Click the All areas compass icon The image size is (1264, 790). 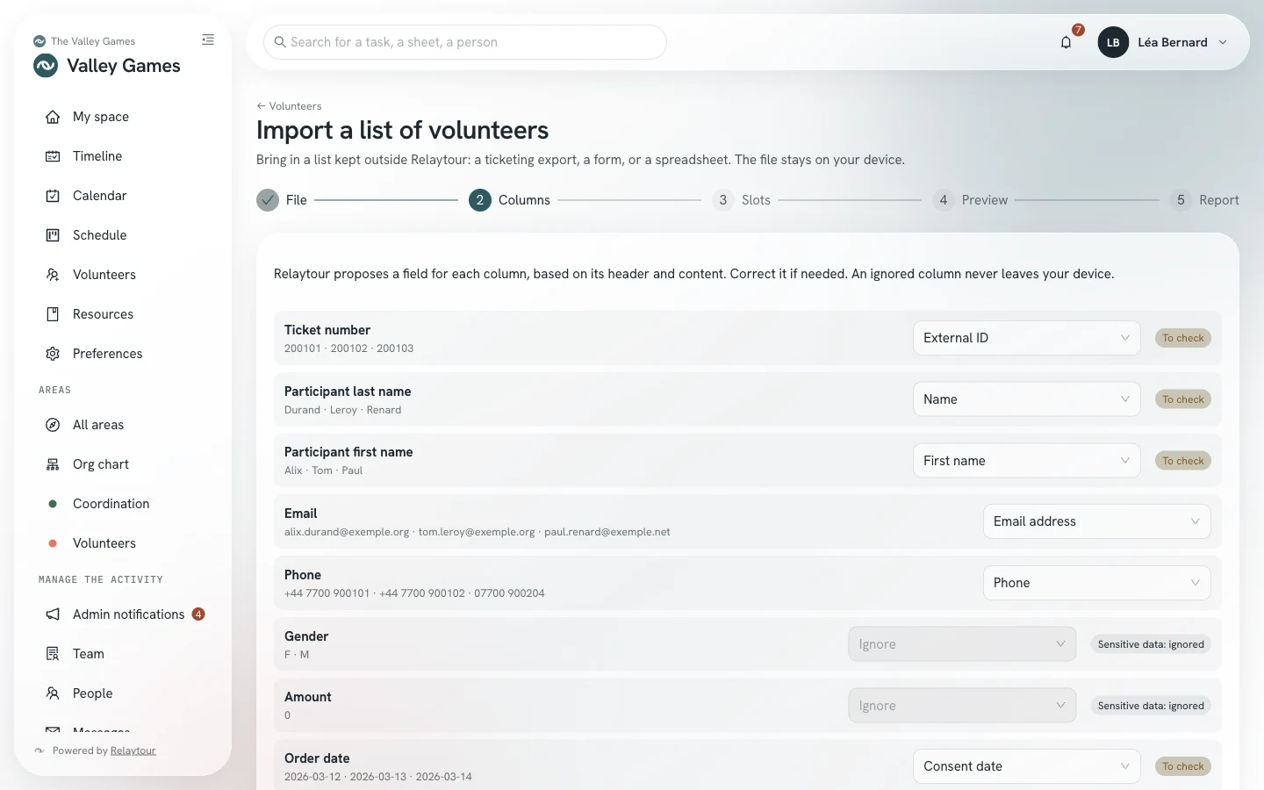click(x=53, y=425)
